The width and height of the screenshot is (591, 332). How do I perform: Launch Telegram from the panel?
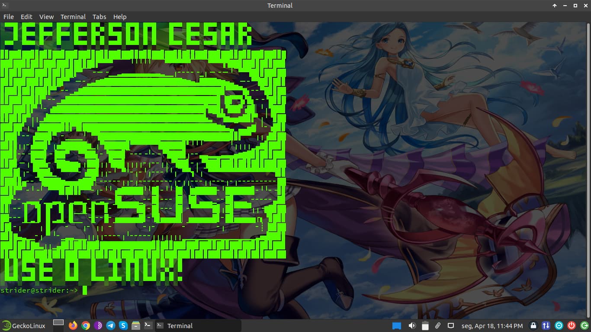111,326
